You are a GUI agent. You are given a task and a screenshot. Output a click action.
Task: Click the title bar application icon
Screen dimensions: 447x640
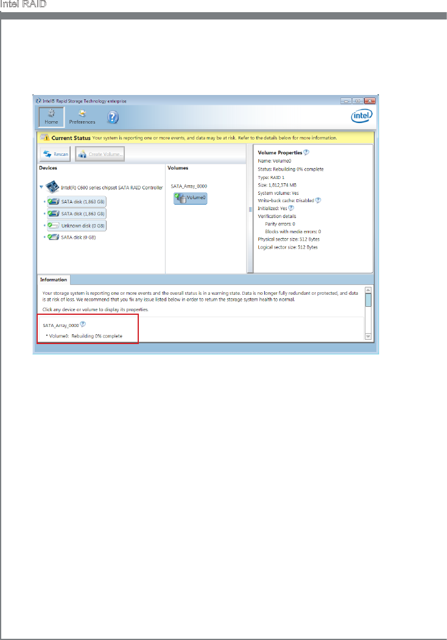pyautogui.click(x=38, y=101)
